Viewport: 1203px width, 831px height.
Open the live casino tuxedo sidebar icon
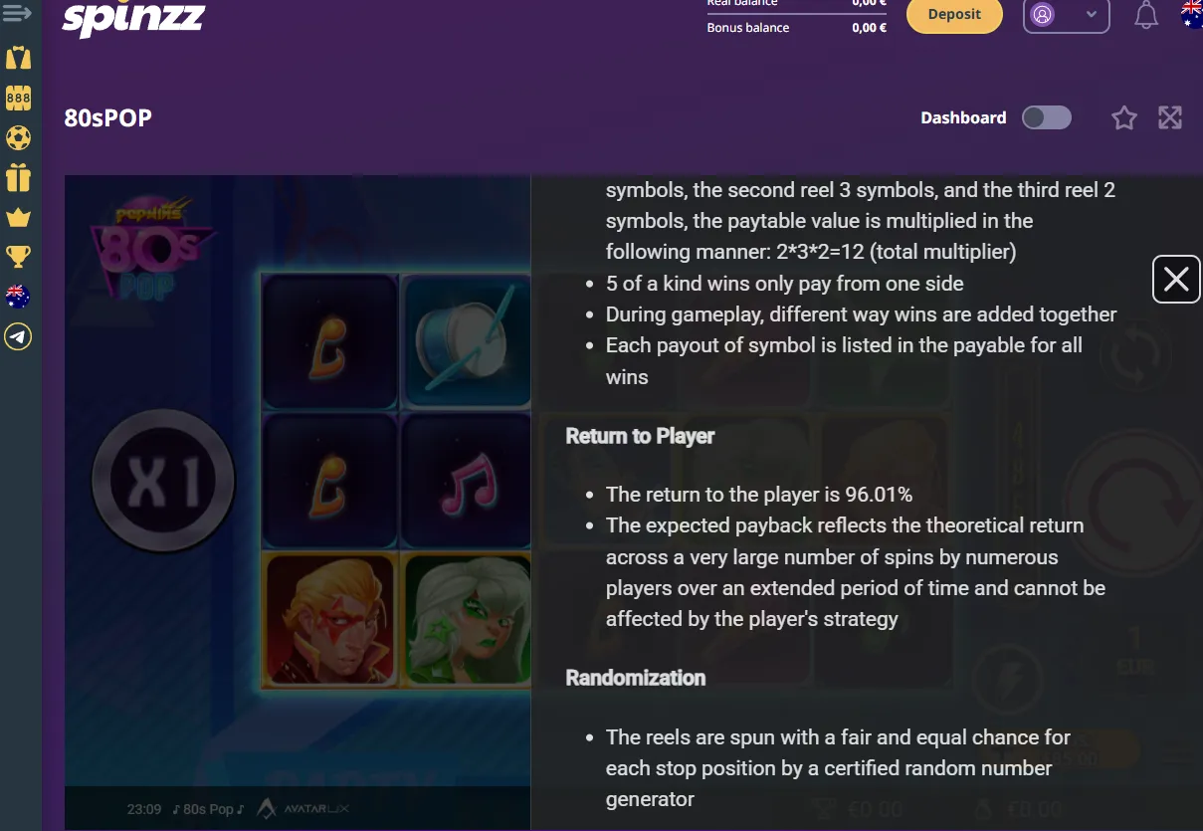(18, 57)
